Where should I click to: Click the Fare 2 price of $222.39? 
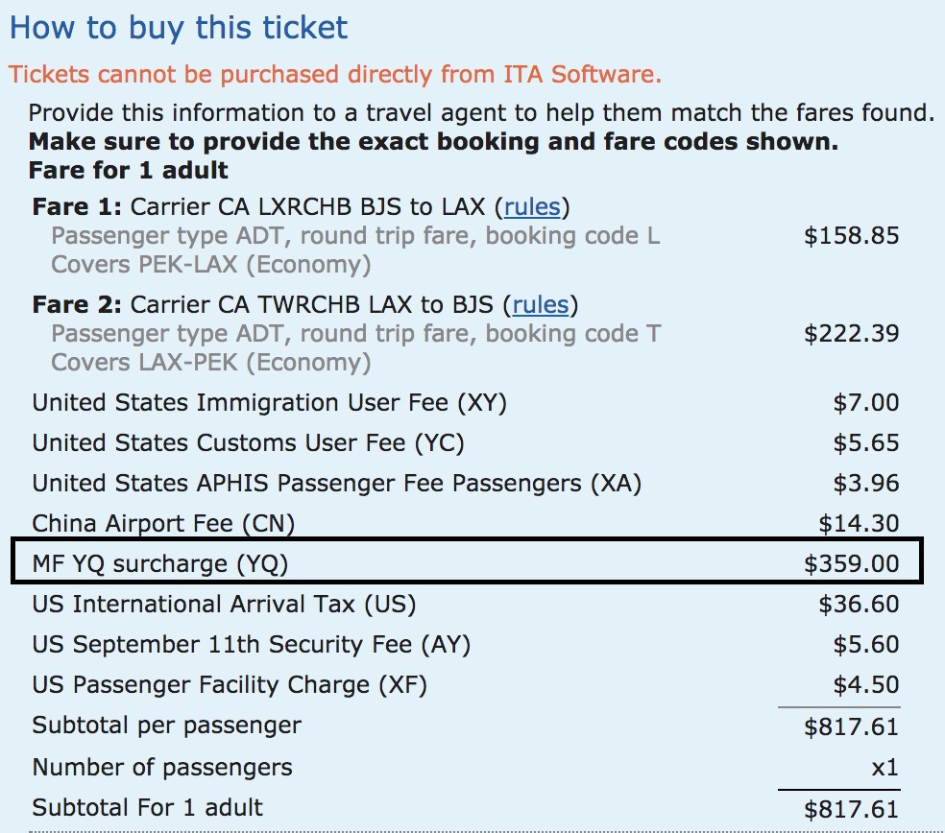tap(851, 334)
